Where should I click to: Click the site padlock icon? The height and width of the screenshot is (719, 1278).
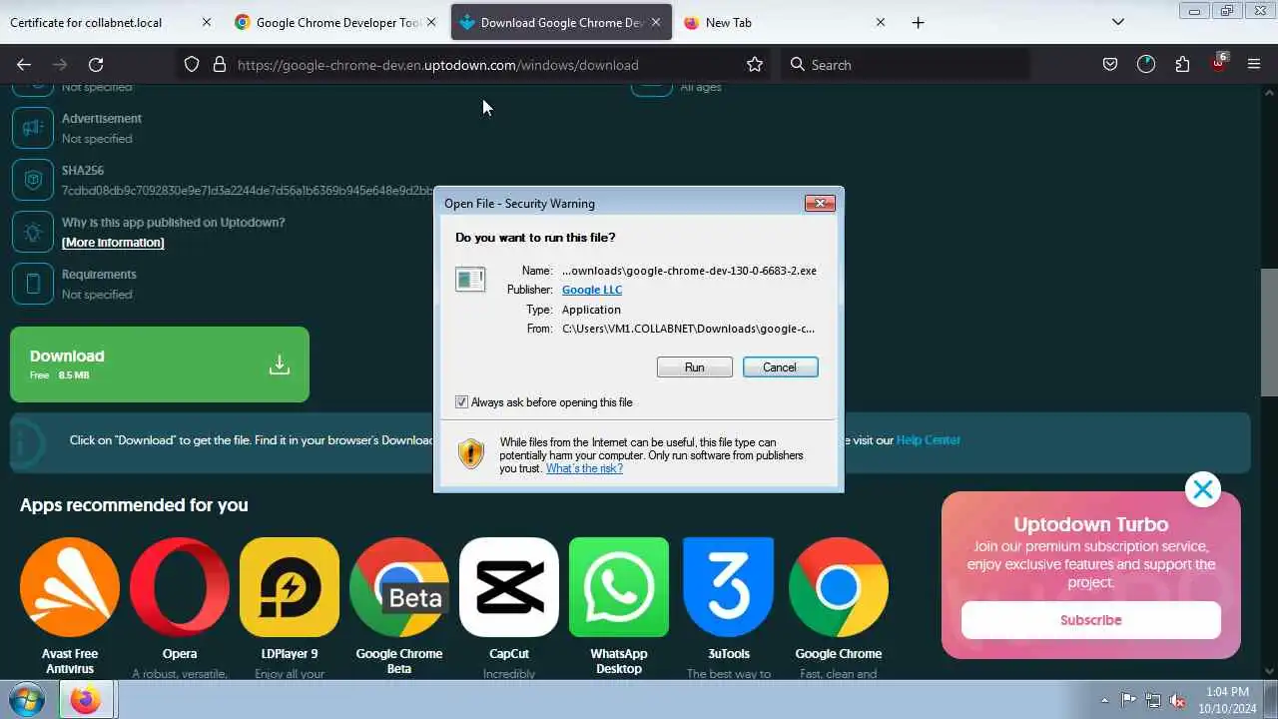[x=220, y=65]
